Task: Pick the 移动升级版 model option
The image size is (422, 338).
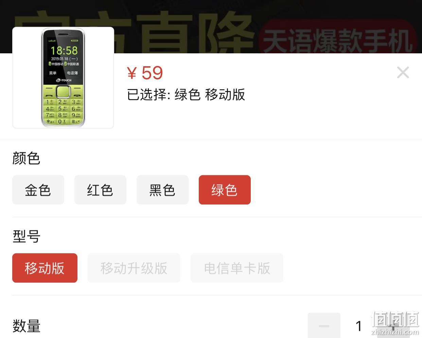Action: coord(134,268)
